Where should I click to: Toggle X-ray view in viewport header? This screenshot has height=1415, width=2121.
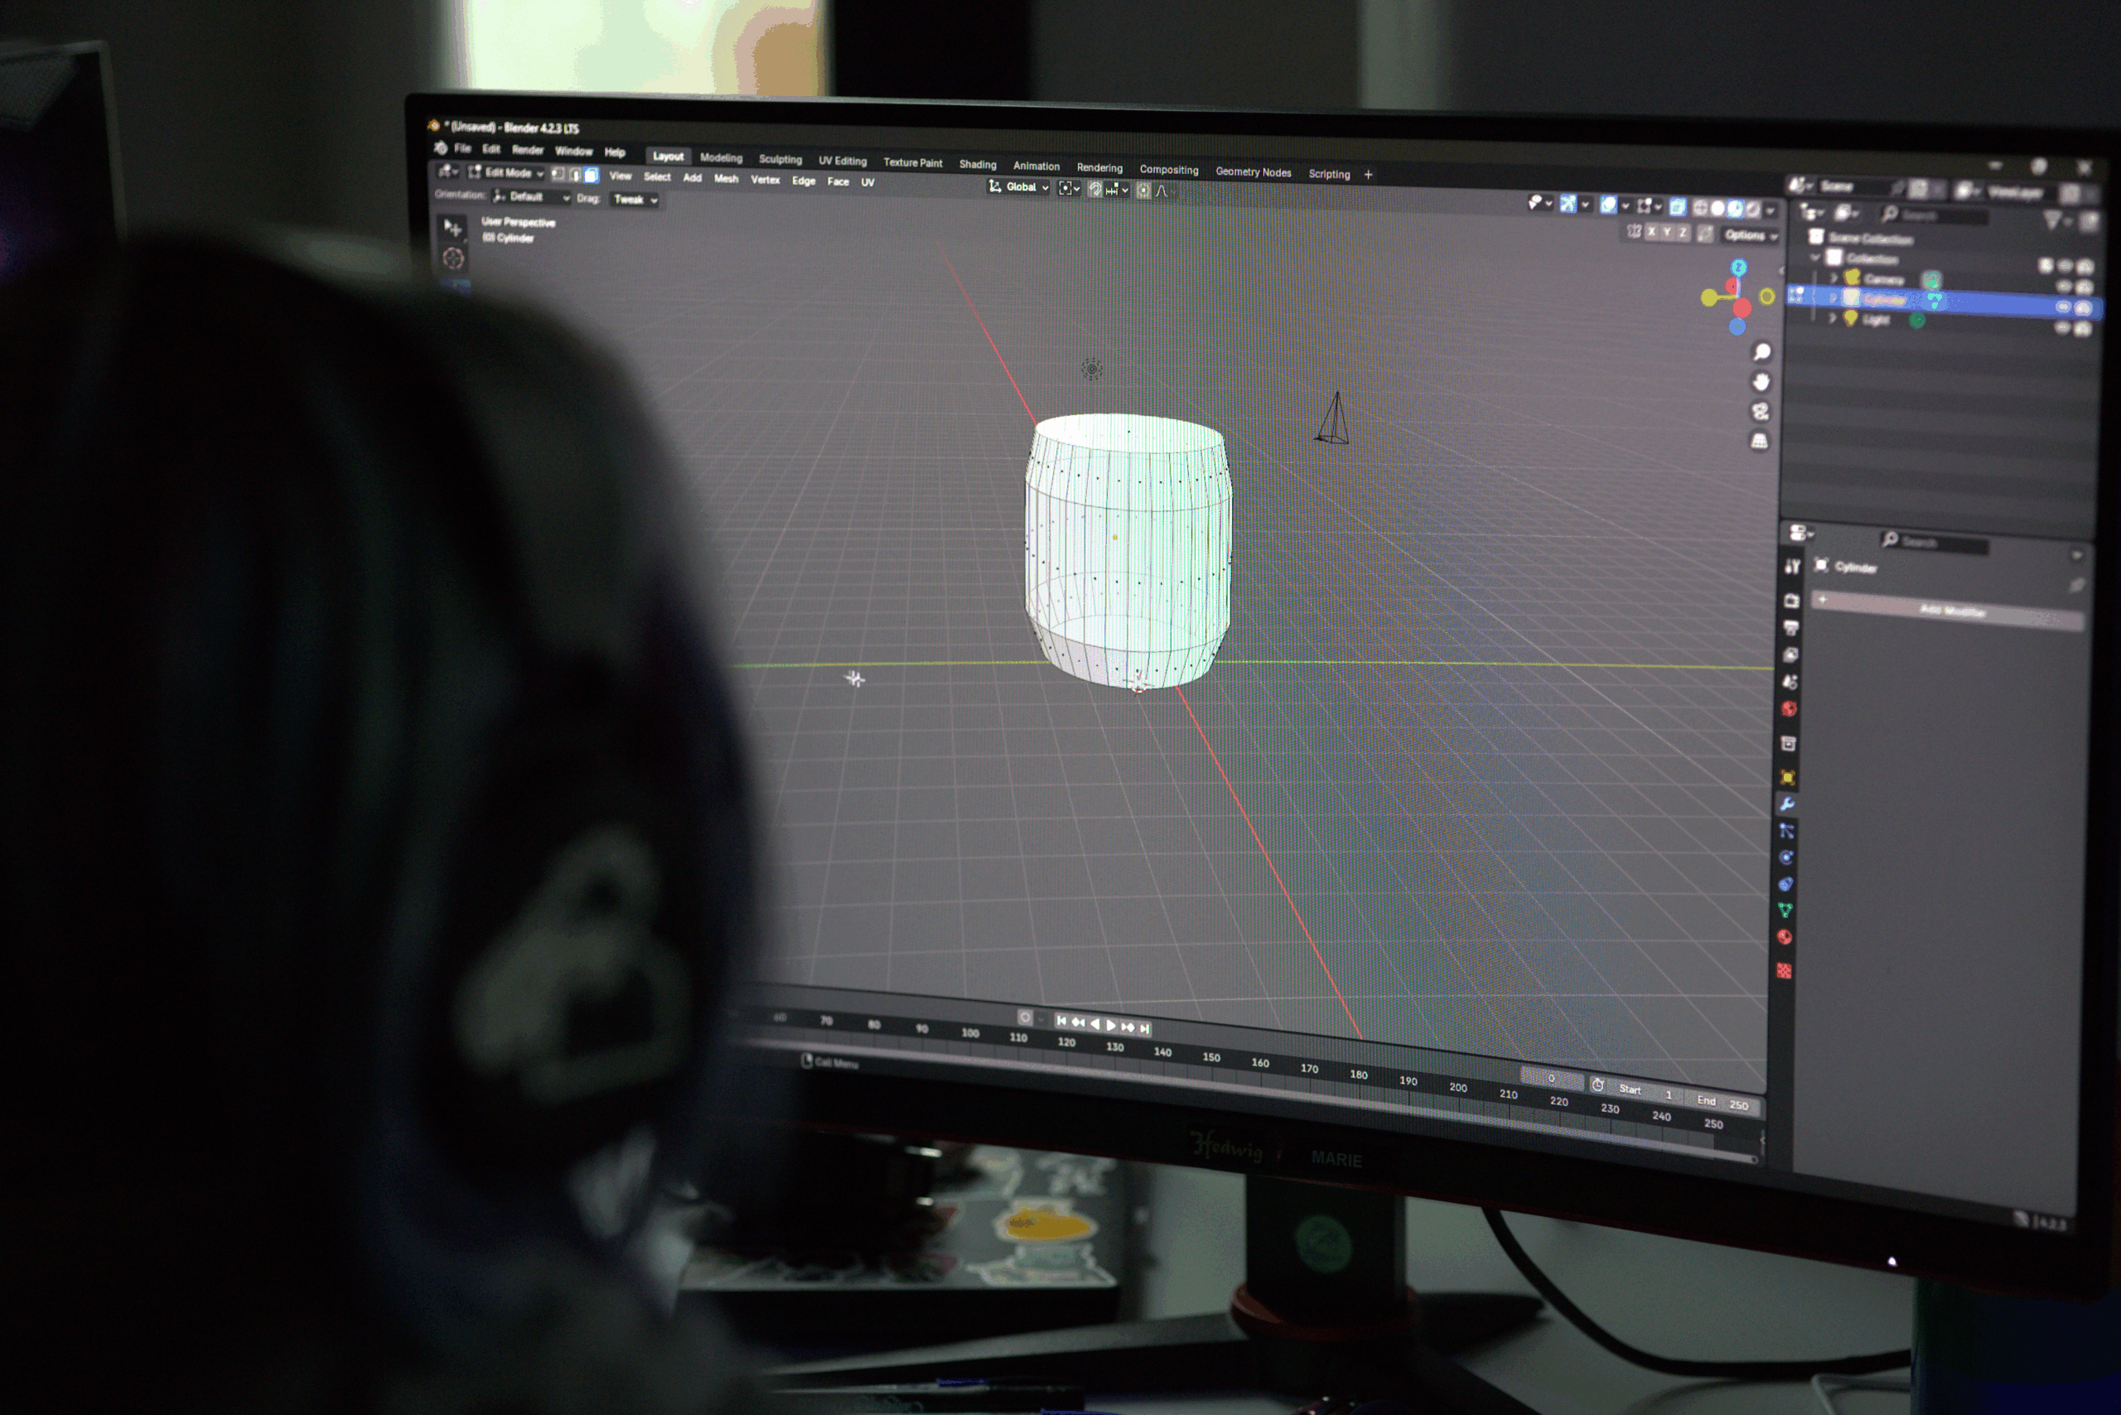point(1677,206)
